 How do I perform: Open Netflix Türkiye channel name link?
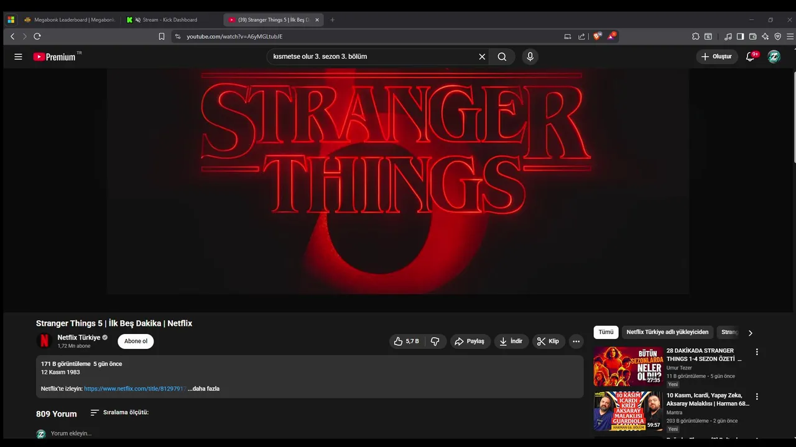[x=79, y=338]
